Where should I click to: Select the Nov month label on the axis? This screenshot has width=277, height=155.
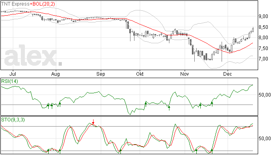click(185, 74)
